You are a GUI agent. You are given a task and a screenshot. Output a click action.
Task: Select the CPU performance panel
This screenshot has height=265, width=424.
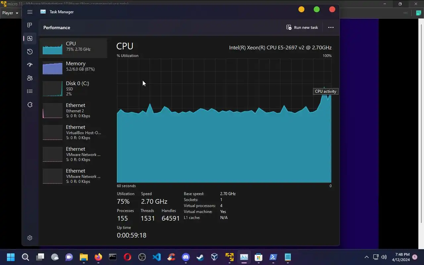(x=74, y=48)
